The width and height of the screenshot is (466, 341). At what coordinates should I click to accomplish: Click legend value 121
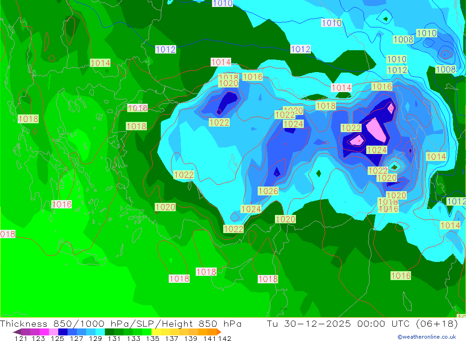pyautogui.click(x=21, y=339)
